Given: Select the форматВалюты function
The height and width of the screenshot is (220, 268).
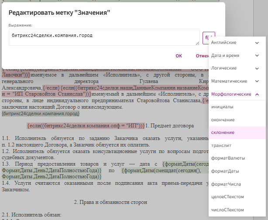Looking at the screenshot, I should point(228,158).
